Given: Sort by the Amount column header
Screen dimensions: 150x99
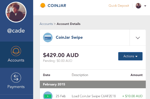Looking at the screenshot, I should point(136,75).
